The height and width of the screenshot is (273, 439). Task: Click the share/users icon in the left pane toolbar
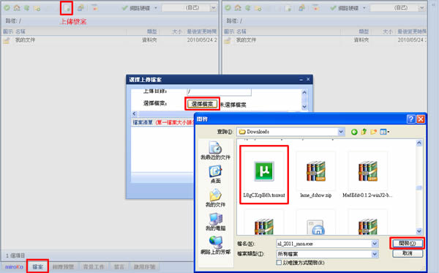[80, 8]
